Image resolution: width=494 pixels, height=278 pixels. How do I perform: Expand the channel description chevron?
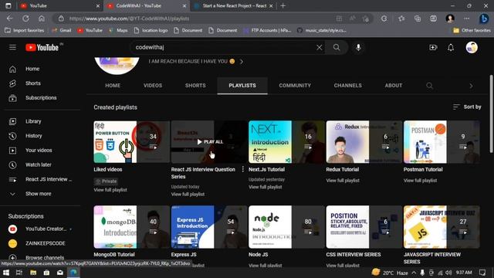point(242,62)
